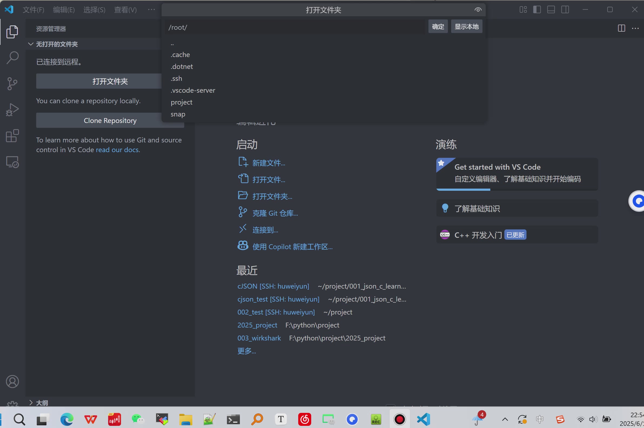Viewport: 644px width, 428px height.
Task: Toggle the secondary side bar
Action: click(x=565, y=10)
